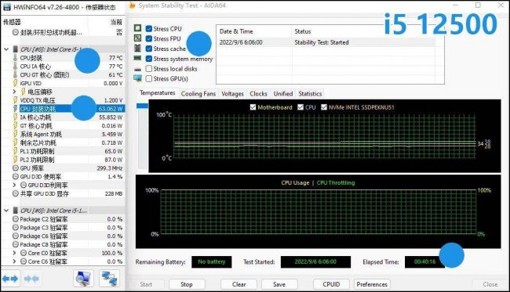Click the lightning icon beside iGPU VID
Viewport: 510px width, 292px height.
click(x=15, y=83)
